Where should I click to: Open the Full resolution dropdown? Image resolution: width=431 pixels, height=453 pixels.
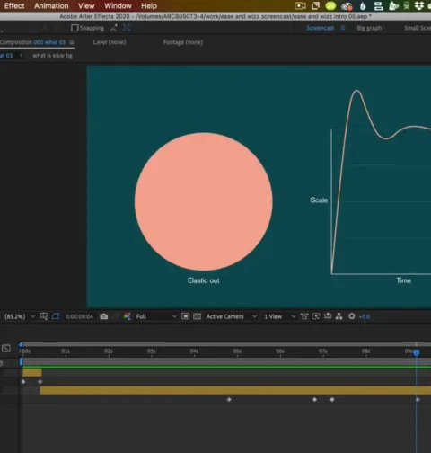(156, 316)
